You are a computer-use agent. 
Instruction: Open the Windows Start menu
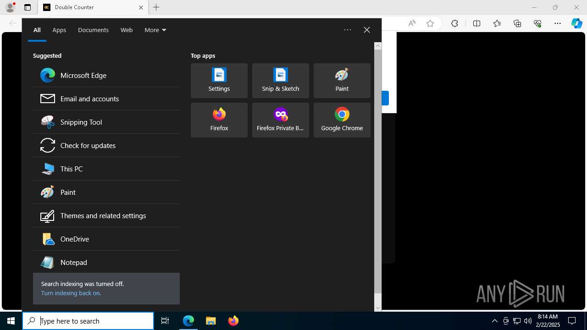pyautogui.click(x=11, y=321)
